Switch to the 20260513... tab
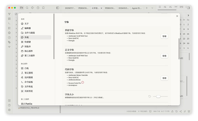Screen dimensions: 198x121 [x=123, y=8]
